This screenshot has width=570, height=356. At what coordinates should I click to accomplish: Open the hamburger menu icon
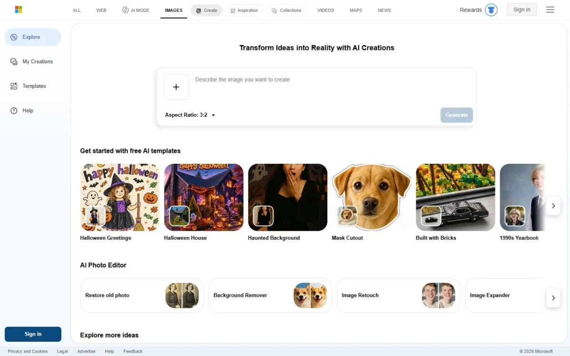[x=550, y=9]
